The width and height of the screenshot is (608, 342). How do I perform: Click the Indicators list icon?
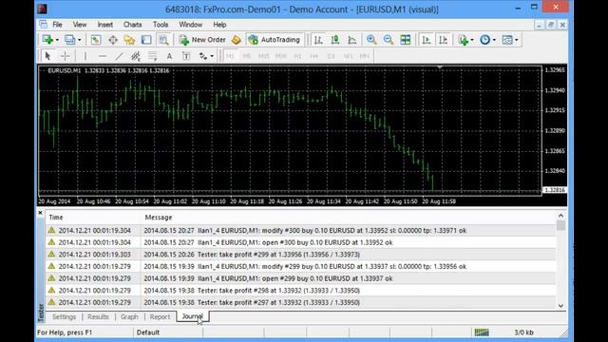pyautogui.click(x=463, y=40)
